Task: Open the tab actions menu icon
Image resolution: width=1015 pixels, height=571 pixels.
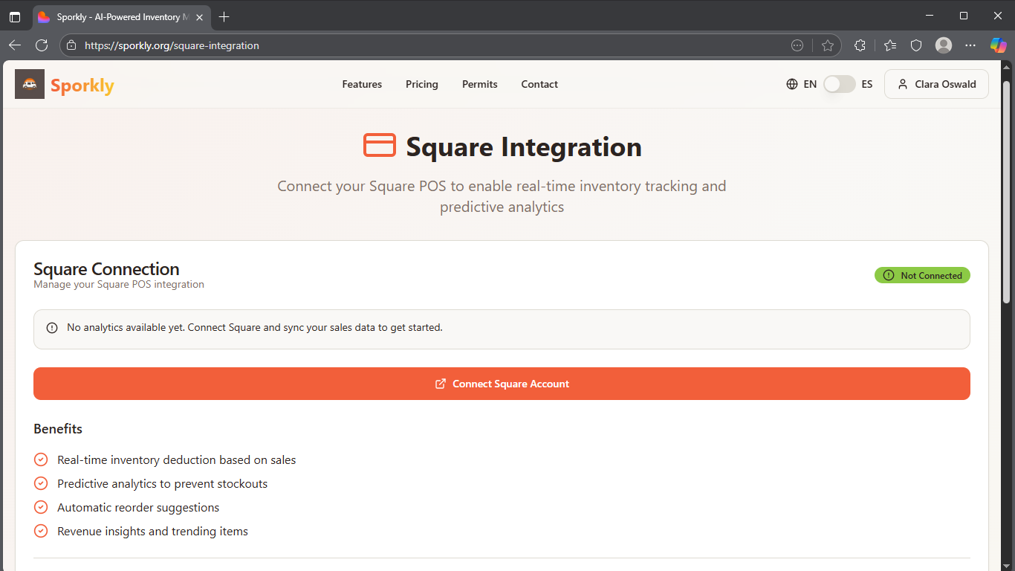Action: coord(15,16)
